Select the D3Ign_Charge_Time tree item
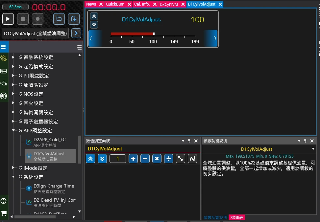The height and width of the screenshot is (222, 320). (x=50, y=189)
